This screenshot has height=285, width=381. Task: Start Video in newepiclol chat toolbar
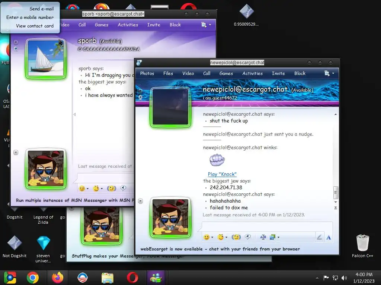[188, 73]
